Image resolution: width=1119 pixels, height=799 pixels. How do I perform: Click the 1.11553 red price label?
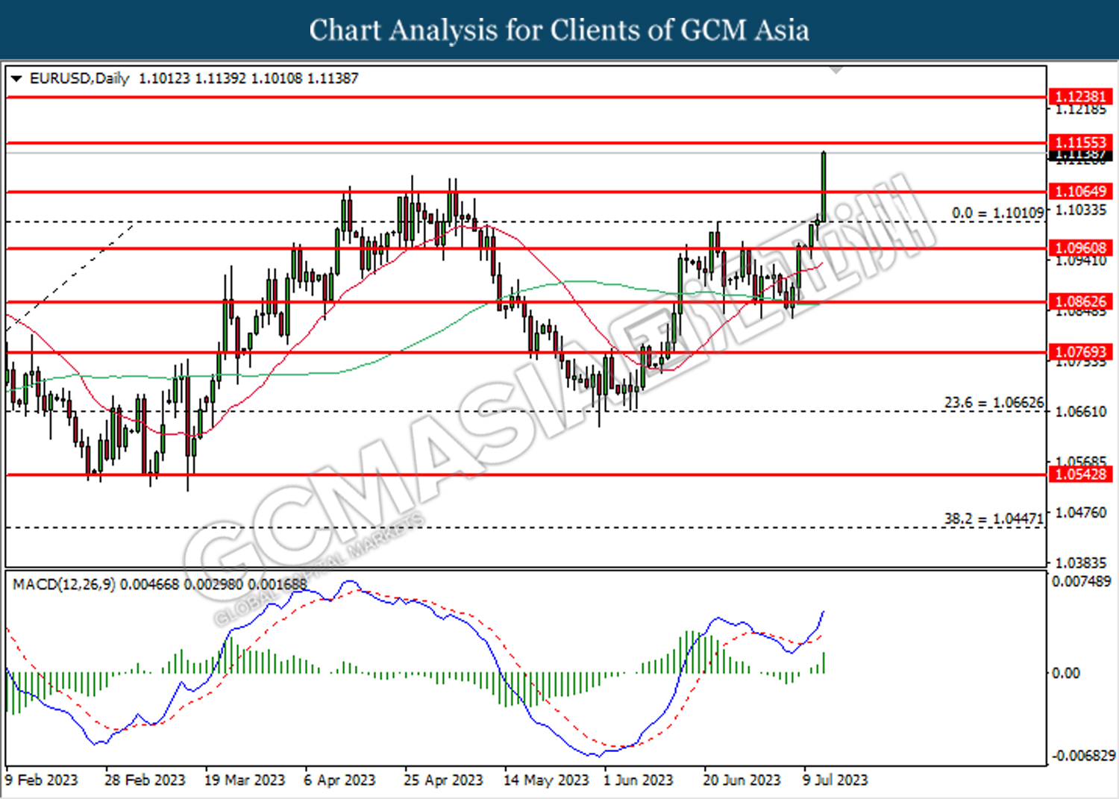tap(1081, 142)
